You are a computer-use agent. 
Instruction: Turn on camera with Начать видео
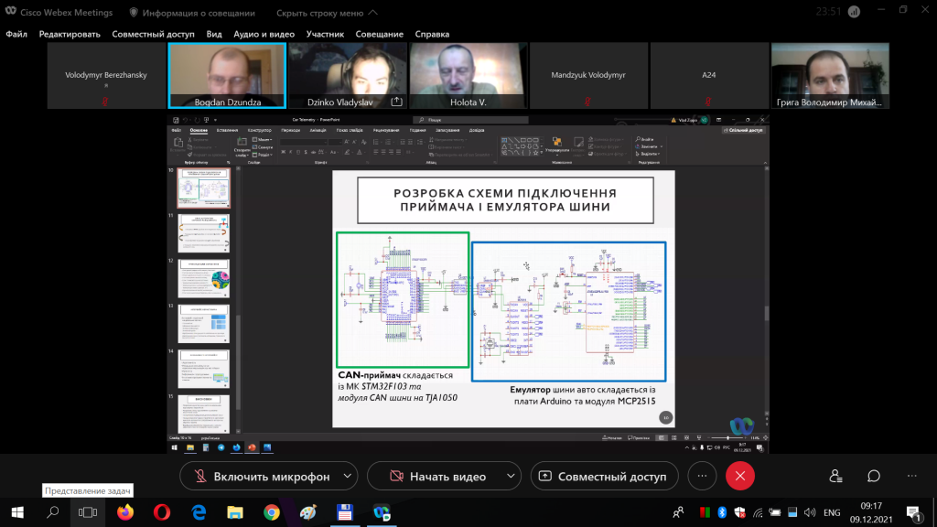pos(437,476)
